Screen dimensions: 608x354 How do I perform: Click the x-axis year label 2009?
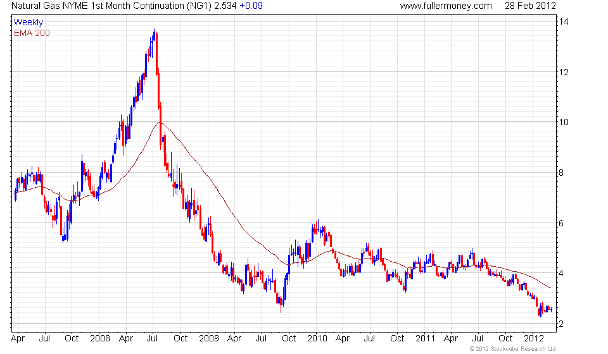(208, 339)
